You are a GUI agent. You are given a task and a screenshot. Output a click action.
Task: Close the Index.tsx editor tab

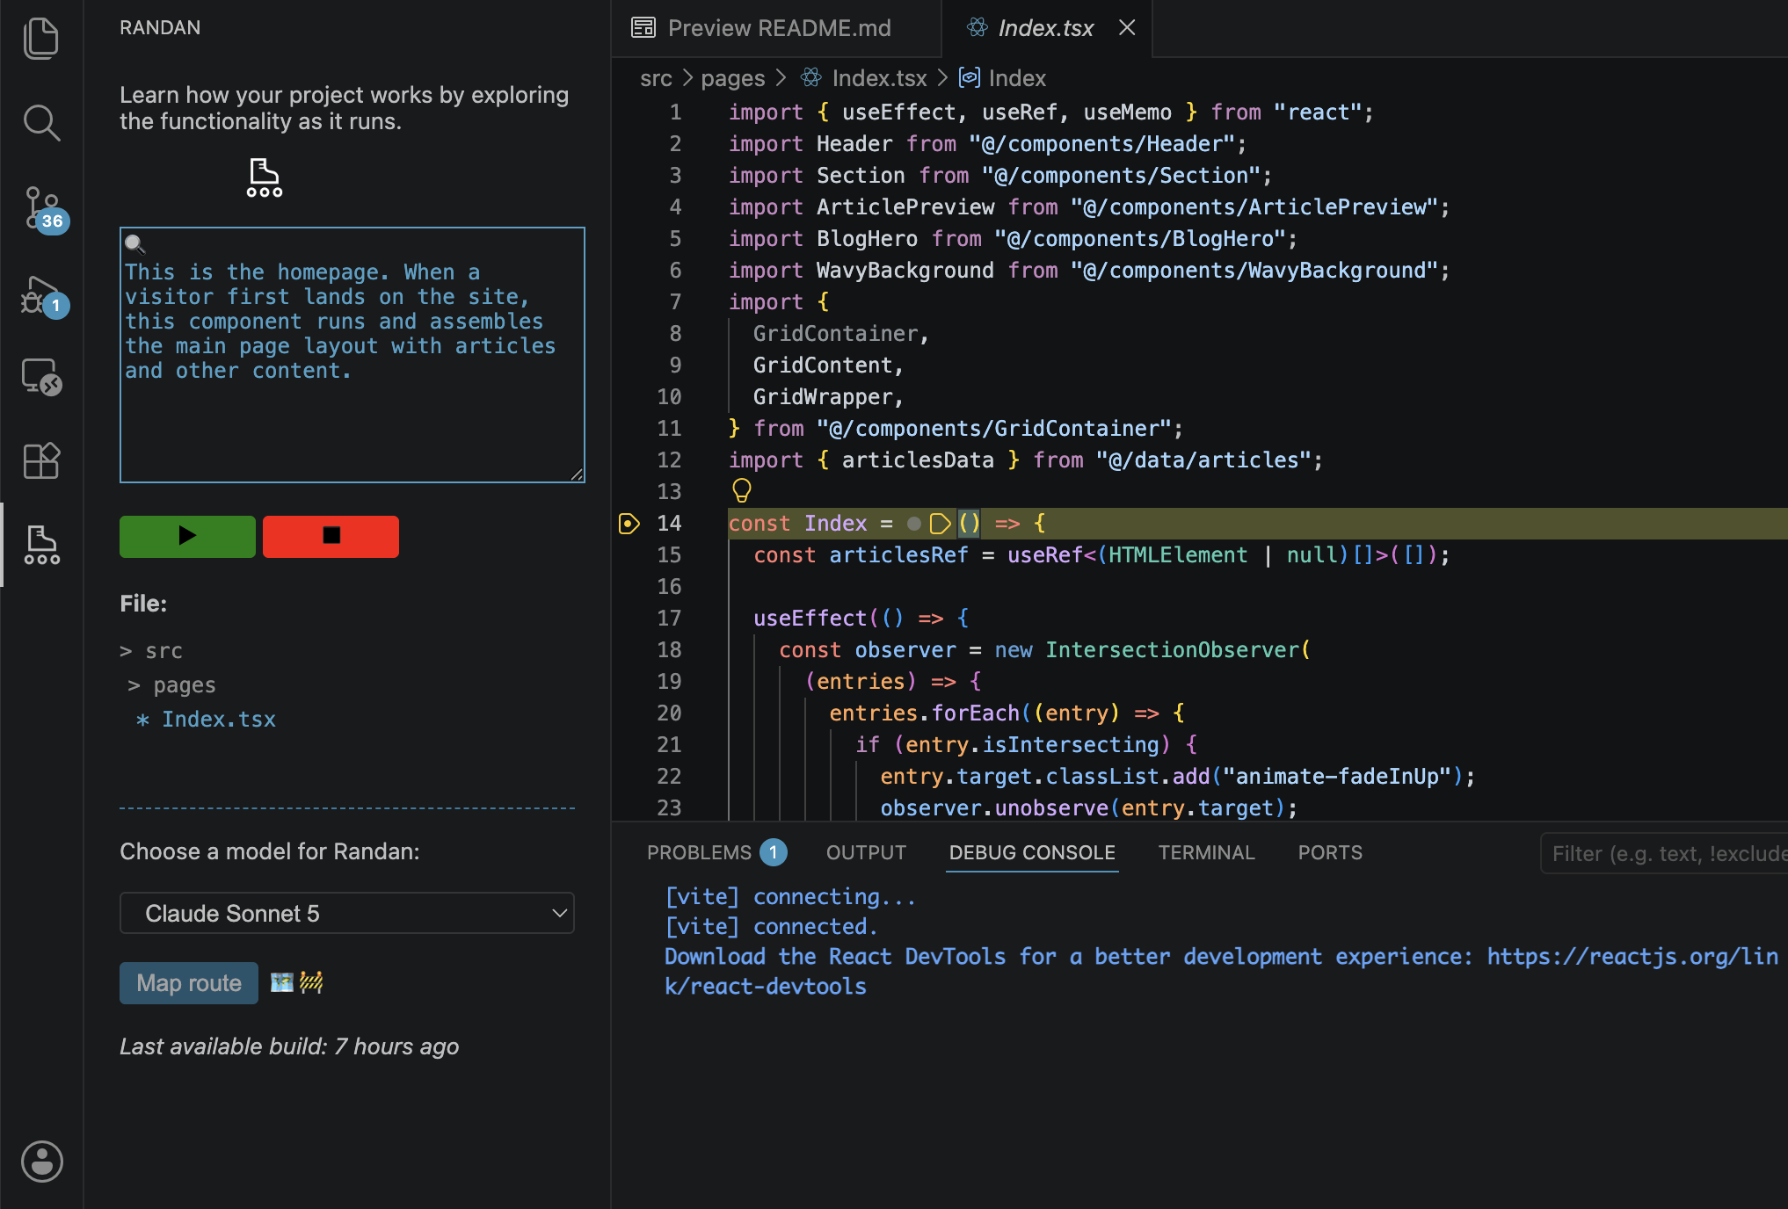1127,28
